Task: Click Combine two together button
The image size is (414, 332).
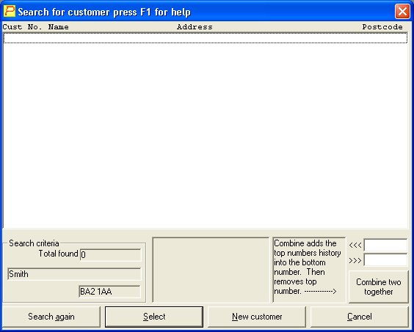Action: (x=379, y=287)
